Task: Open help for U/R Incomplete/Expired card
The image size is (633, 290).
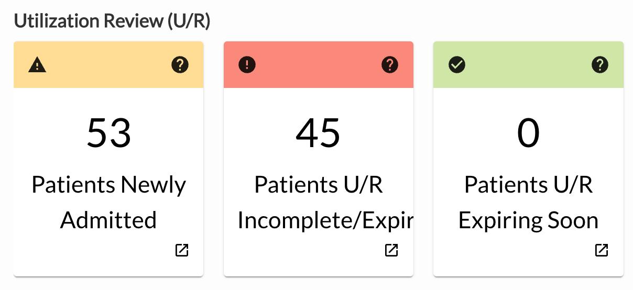Action: [390, 65]
